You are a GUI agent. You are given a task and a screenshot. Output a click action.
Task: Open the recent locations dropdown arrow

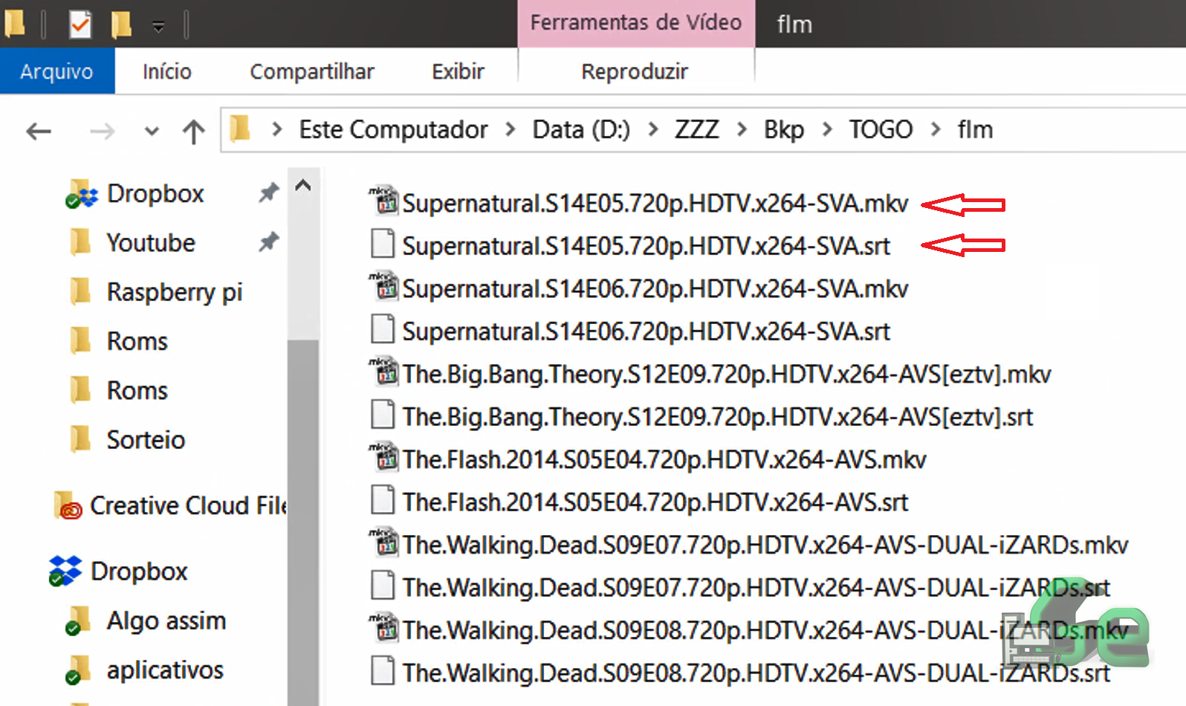click(152, 132)
